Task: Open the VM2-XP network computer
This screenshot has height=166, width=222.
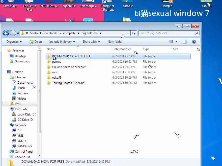Action: pos(23,141)
